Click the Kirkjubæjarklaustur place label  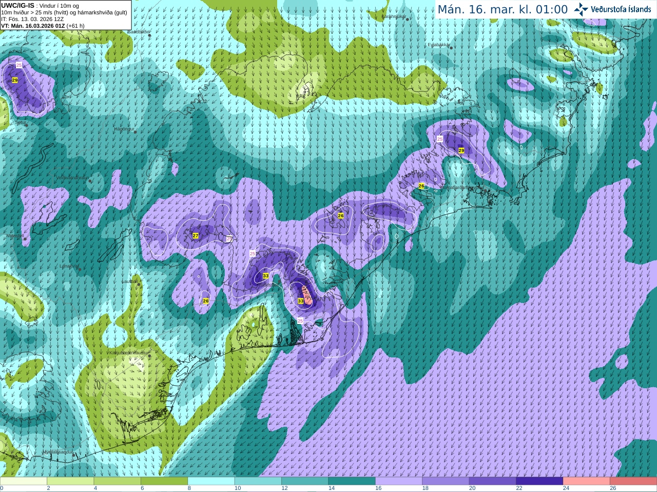pos(129,353)
